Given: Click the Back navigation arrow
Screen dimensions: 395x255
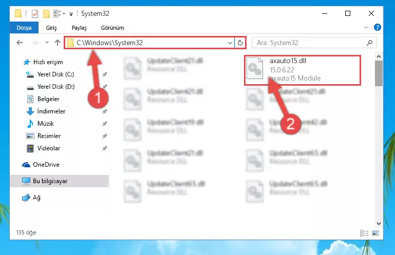Looking at the screenshot, I should (x=20, y=43).
